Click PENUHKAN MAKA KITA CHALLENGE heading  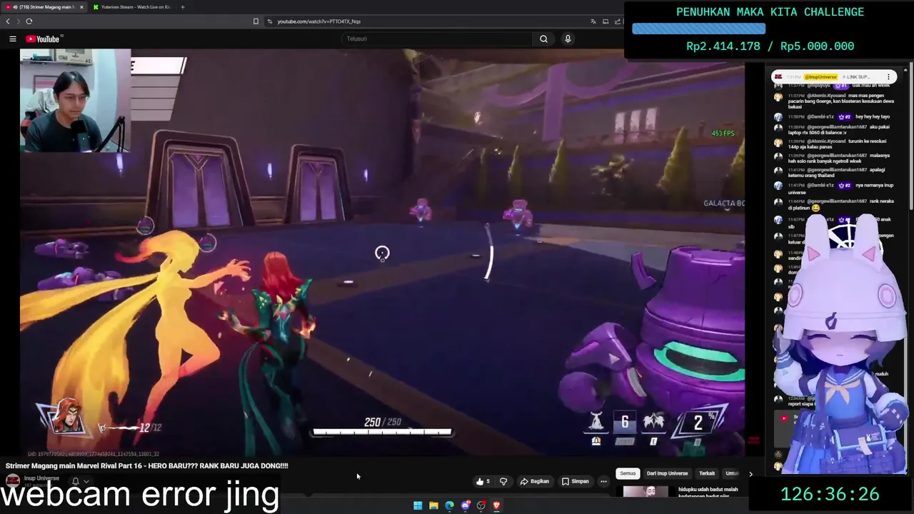[x=770, y=12]
